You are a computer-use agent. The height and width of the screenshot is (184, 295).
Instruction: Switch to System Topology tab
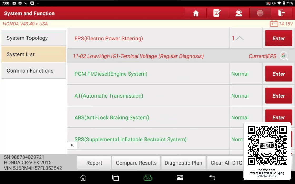pyautogui.click(x=33, y=38)
